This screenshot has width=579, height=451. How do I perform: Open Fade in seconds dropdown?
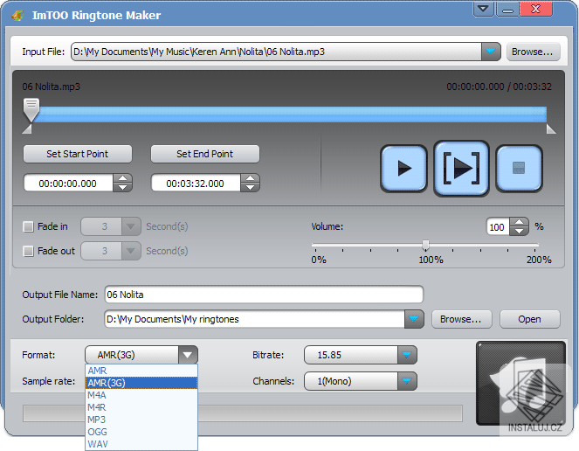point(131,226)
